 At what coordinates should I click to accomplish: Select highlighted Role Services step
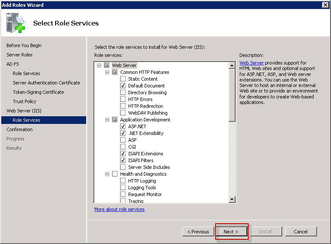click(x=44, y=120)
